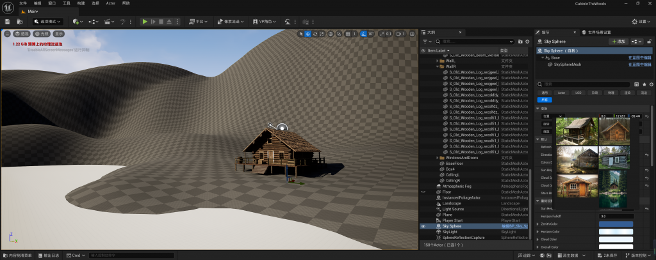Open the 文件 menu

point(23,3)
